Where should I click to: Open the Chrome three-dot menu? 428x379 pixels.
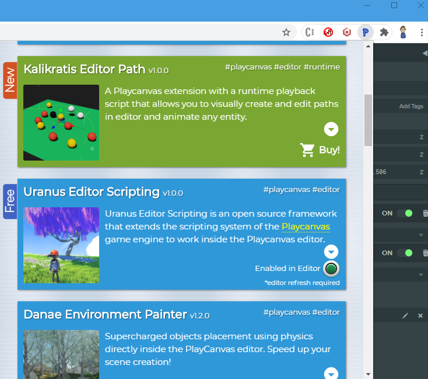(421, 33)
